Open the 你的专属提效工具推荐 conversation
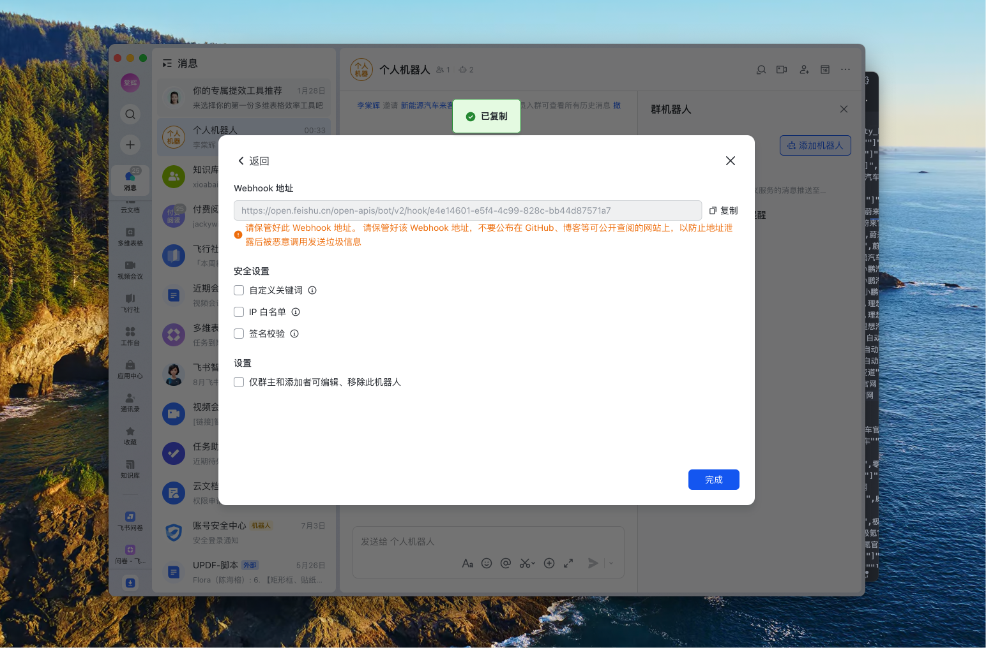 244,98
